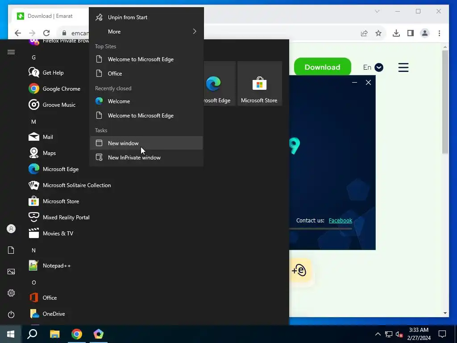Image resolution: width=457 pixels, height=343 pixels.
Task: Open taskbar Search
Action: 32,334
